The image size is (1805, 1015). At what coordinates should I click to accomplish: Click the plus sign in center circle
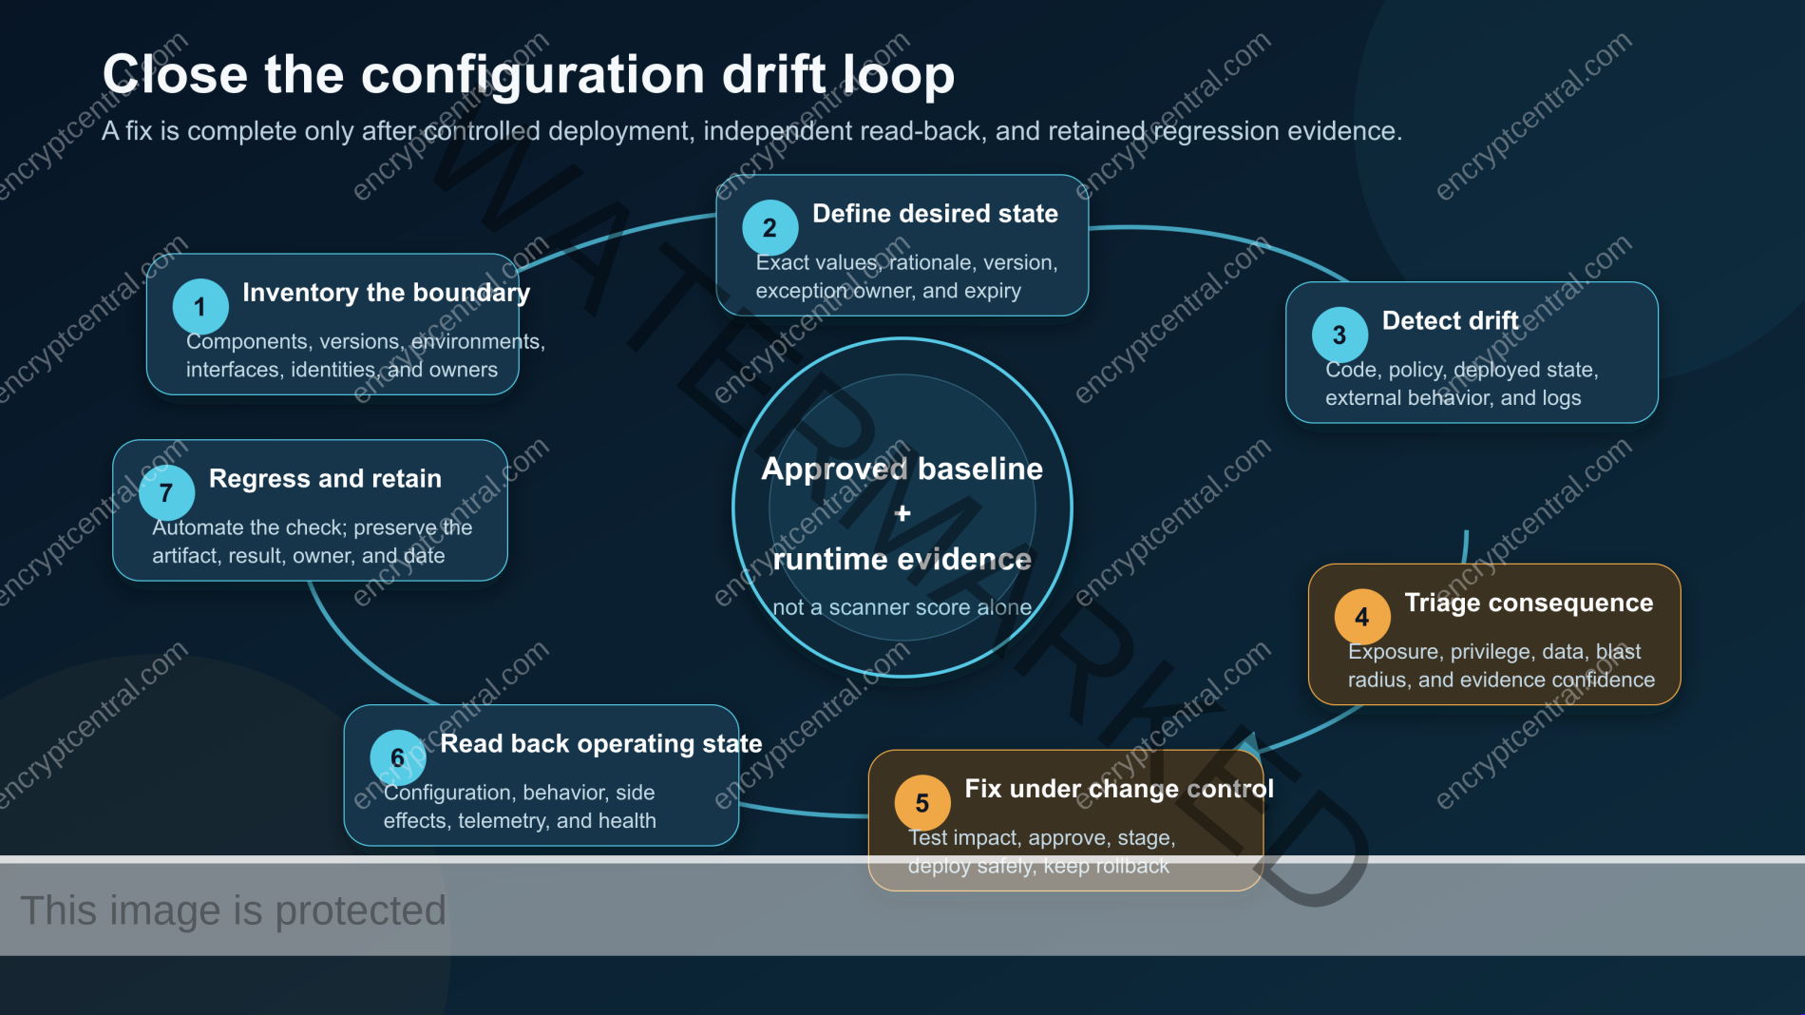coord(902,514)
